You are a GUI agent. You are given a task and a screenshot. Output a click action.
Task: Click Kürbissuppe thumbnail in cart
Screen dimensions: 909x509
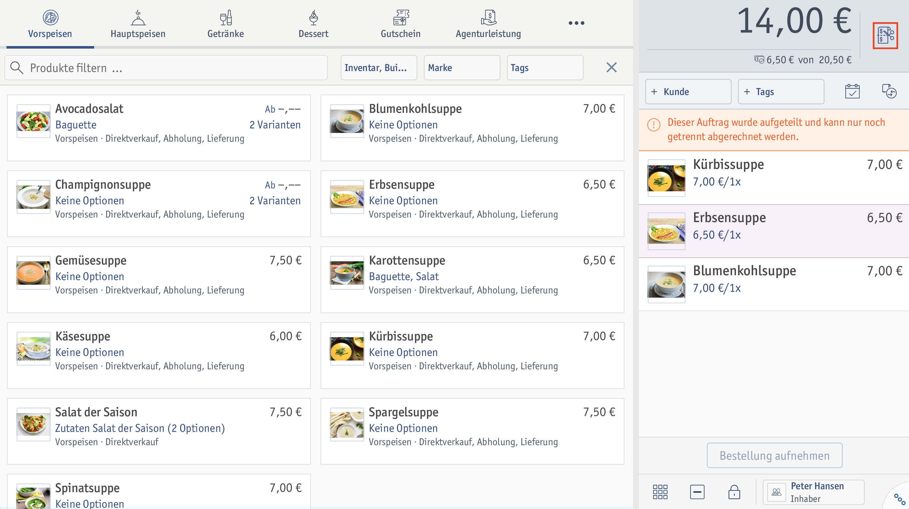tap(666, 178)
